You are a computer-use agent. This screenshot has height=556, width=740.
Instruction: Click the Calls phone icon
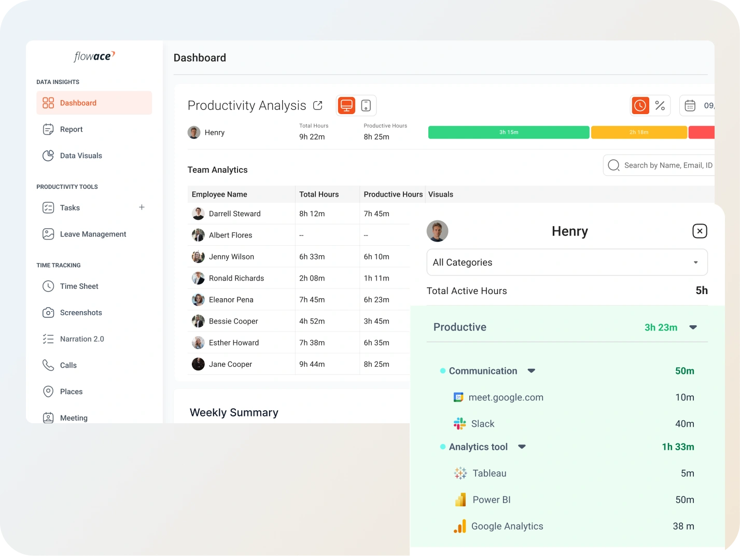pos(48,365)
